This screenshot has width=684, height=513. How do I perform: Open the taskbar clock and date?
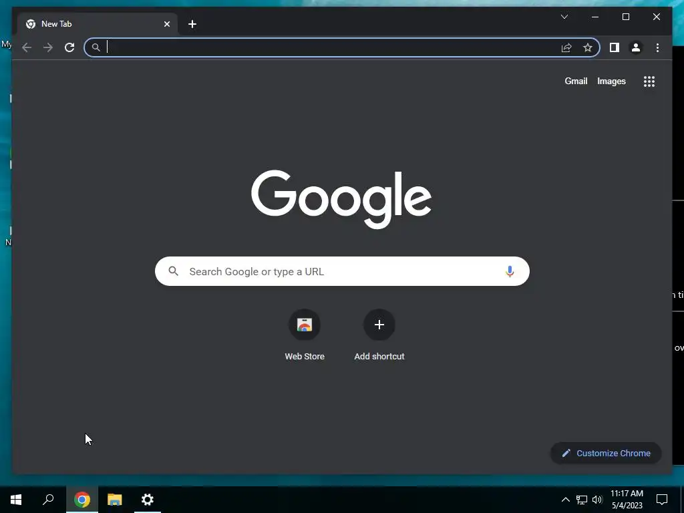(627, 500)
